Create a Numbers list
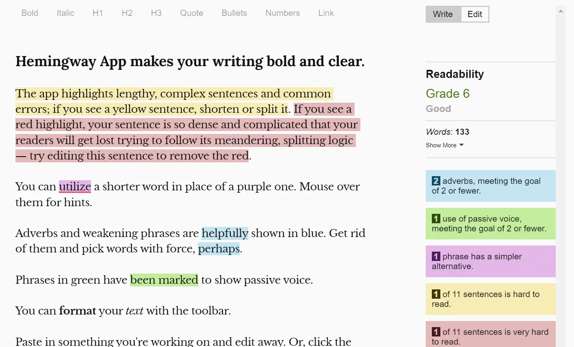Screen dimensions: 574x347 pos(282,13)
